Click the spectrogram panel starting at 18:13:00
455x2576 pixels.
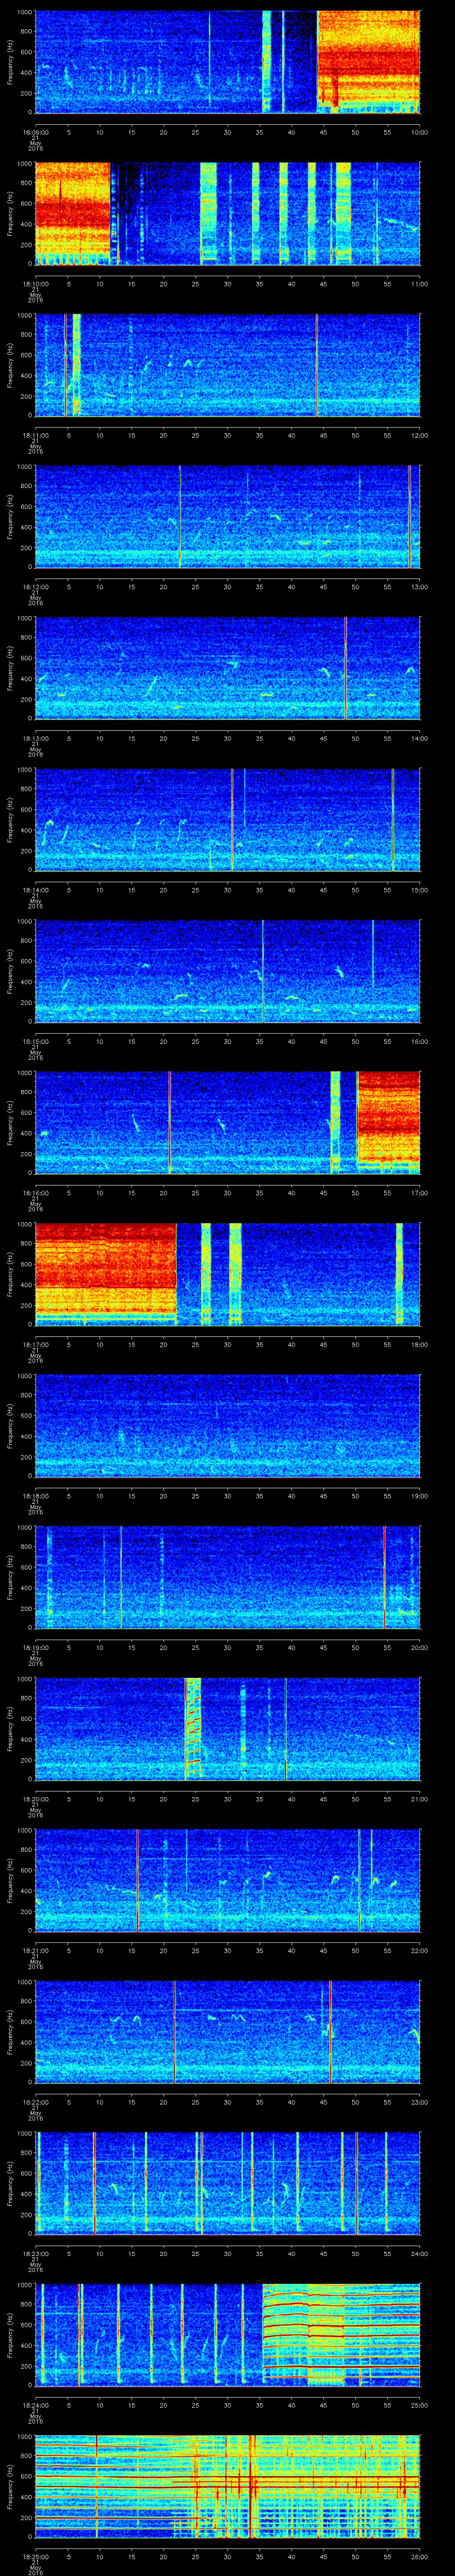(228, 668)
